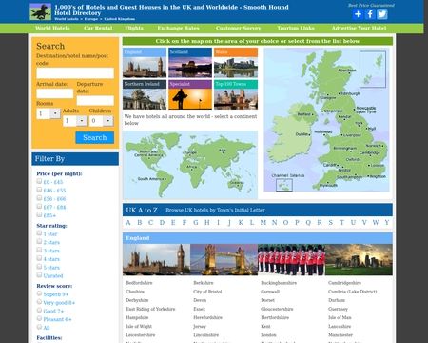This screenshot has width=428, height=343.
Task: Open the Manchester link
Action: 340,334
